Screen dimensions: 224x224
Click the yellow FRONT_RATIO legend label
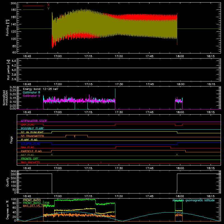coord(32,200)
